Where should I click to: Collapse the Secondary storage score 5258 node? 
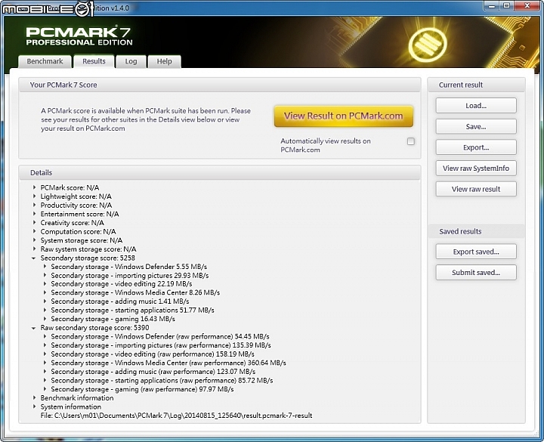(x=34, y=258)
